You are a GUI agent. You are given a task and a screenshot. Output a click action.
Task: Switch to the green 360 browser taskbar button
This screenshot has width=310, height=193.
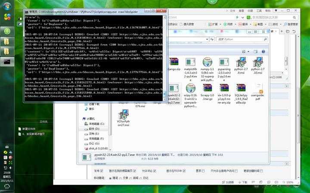[7, 31]
